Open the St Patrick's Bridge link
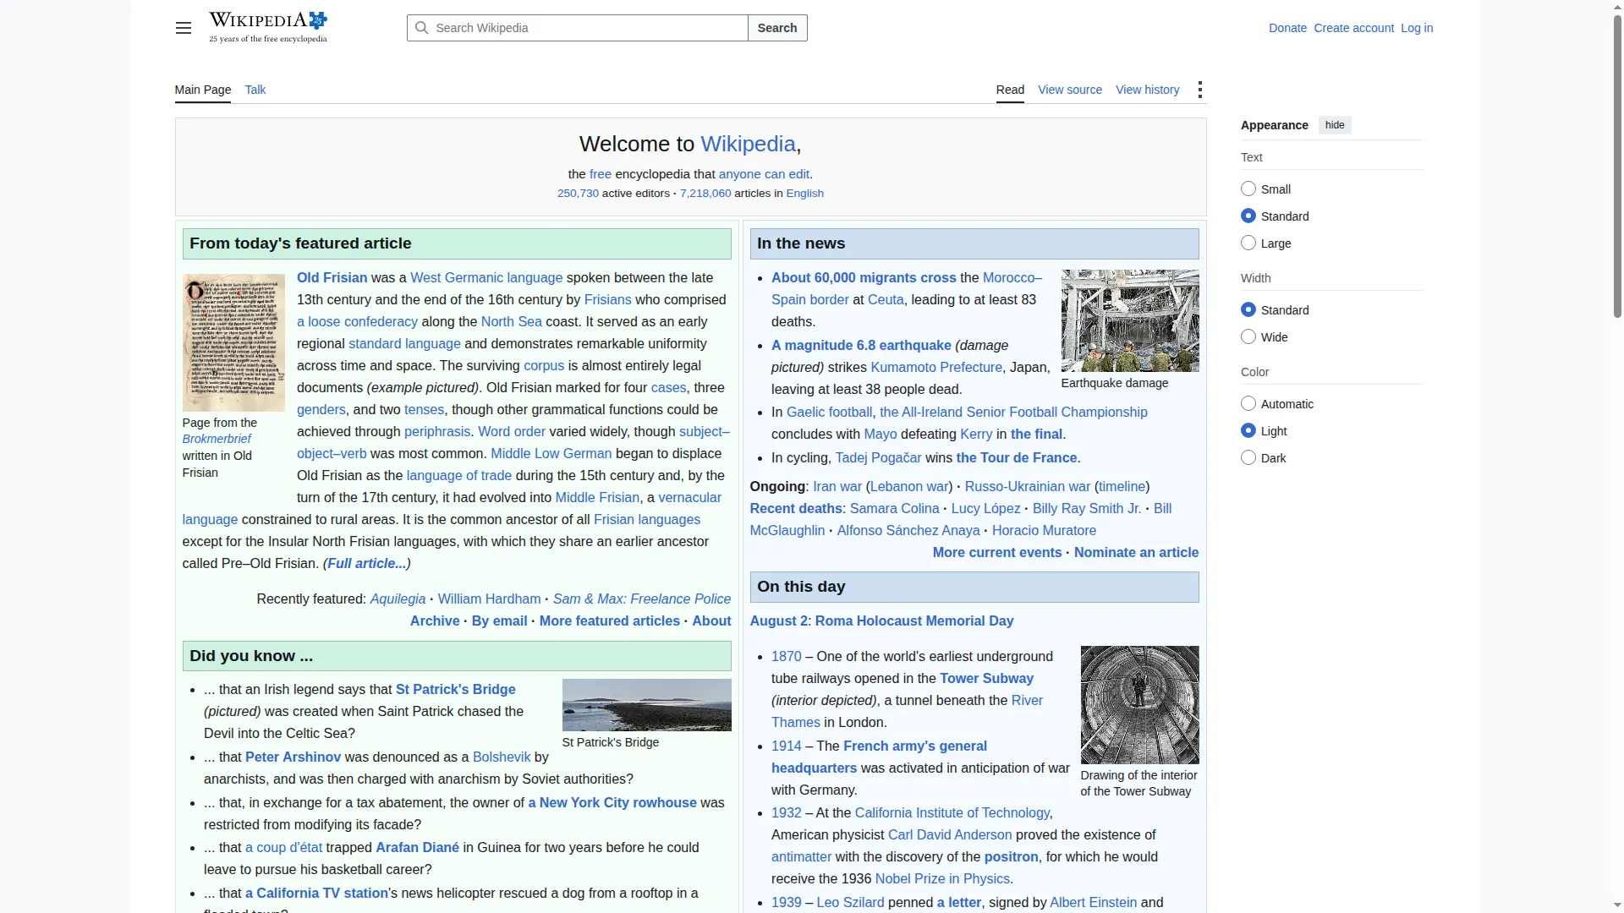1624x913 pixels. click(455, 689)
